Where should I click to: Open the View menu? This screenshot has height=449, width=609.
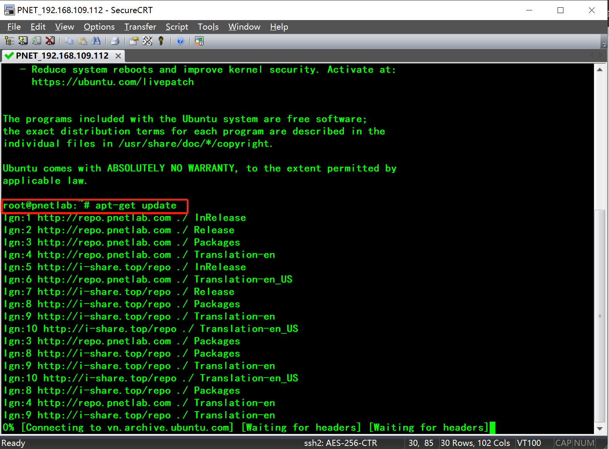coord(65,27)
